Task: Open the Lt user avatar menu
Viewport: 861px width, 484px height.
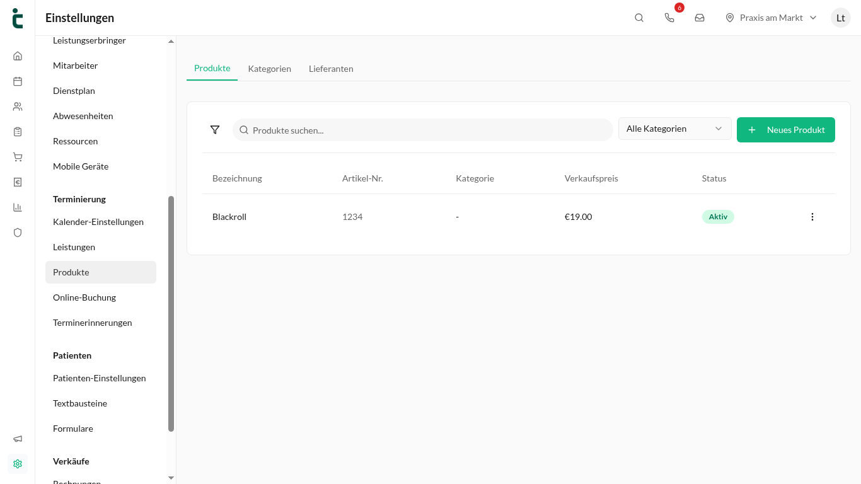Action: 841,18
